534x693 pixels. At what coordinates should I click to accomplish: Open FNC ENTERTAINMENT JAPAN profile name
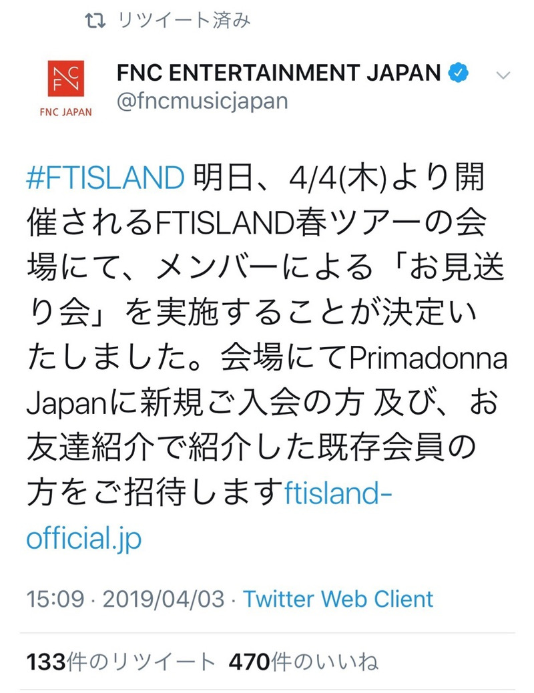pyautogui.click(x=279, y=72)
